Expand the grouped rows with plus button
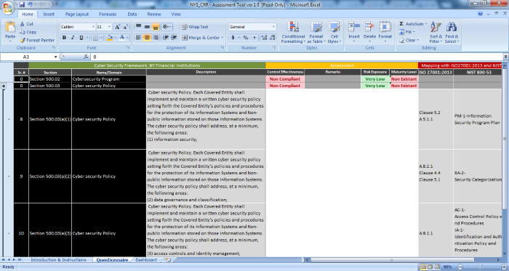509x271 pixels. 4,86
